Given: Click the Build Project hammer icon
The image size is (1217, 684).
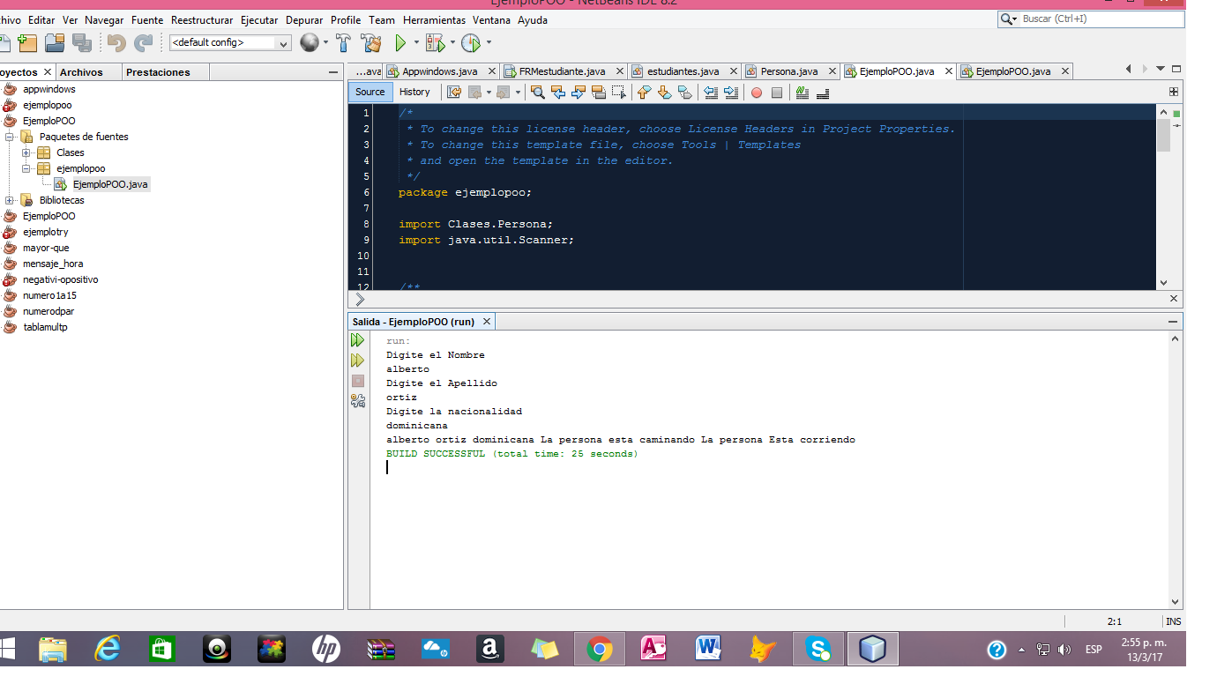Looking at the screenshot, I should [x=344, y=42].
